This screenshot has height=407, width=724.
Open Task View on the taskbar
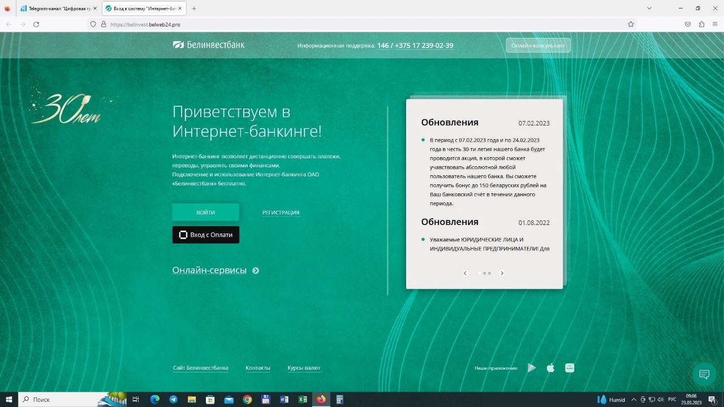[x=136, y=400]
